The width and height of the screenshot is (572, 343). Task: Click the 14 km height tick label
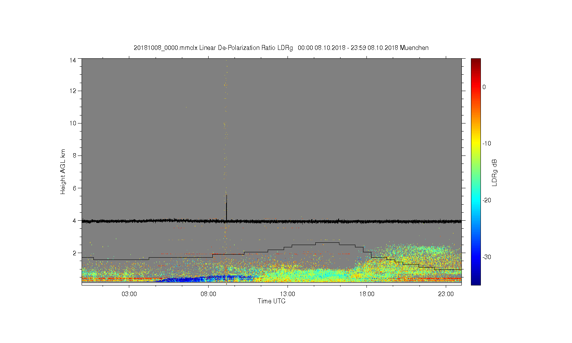73,60
